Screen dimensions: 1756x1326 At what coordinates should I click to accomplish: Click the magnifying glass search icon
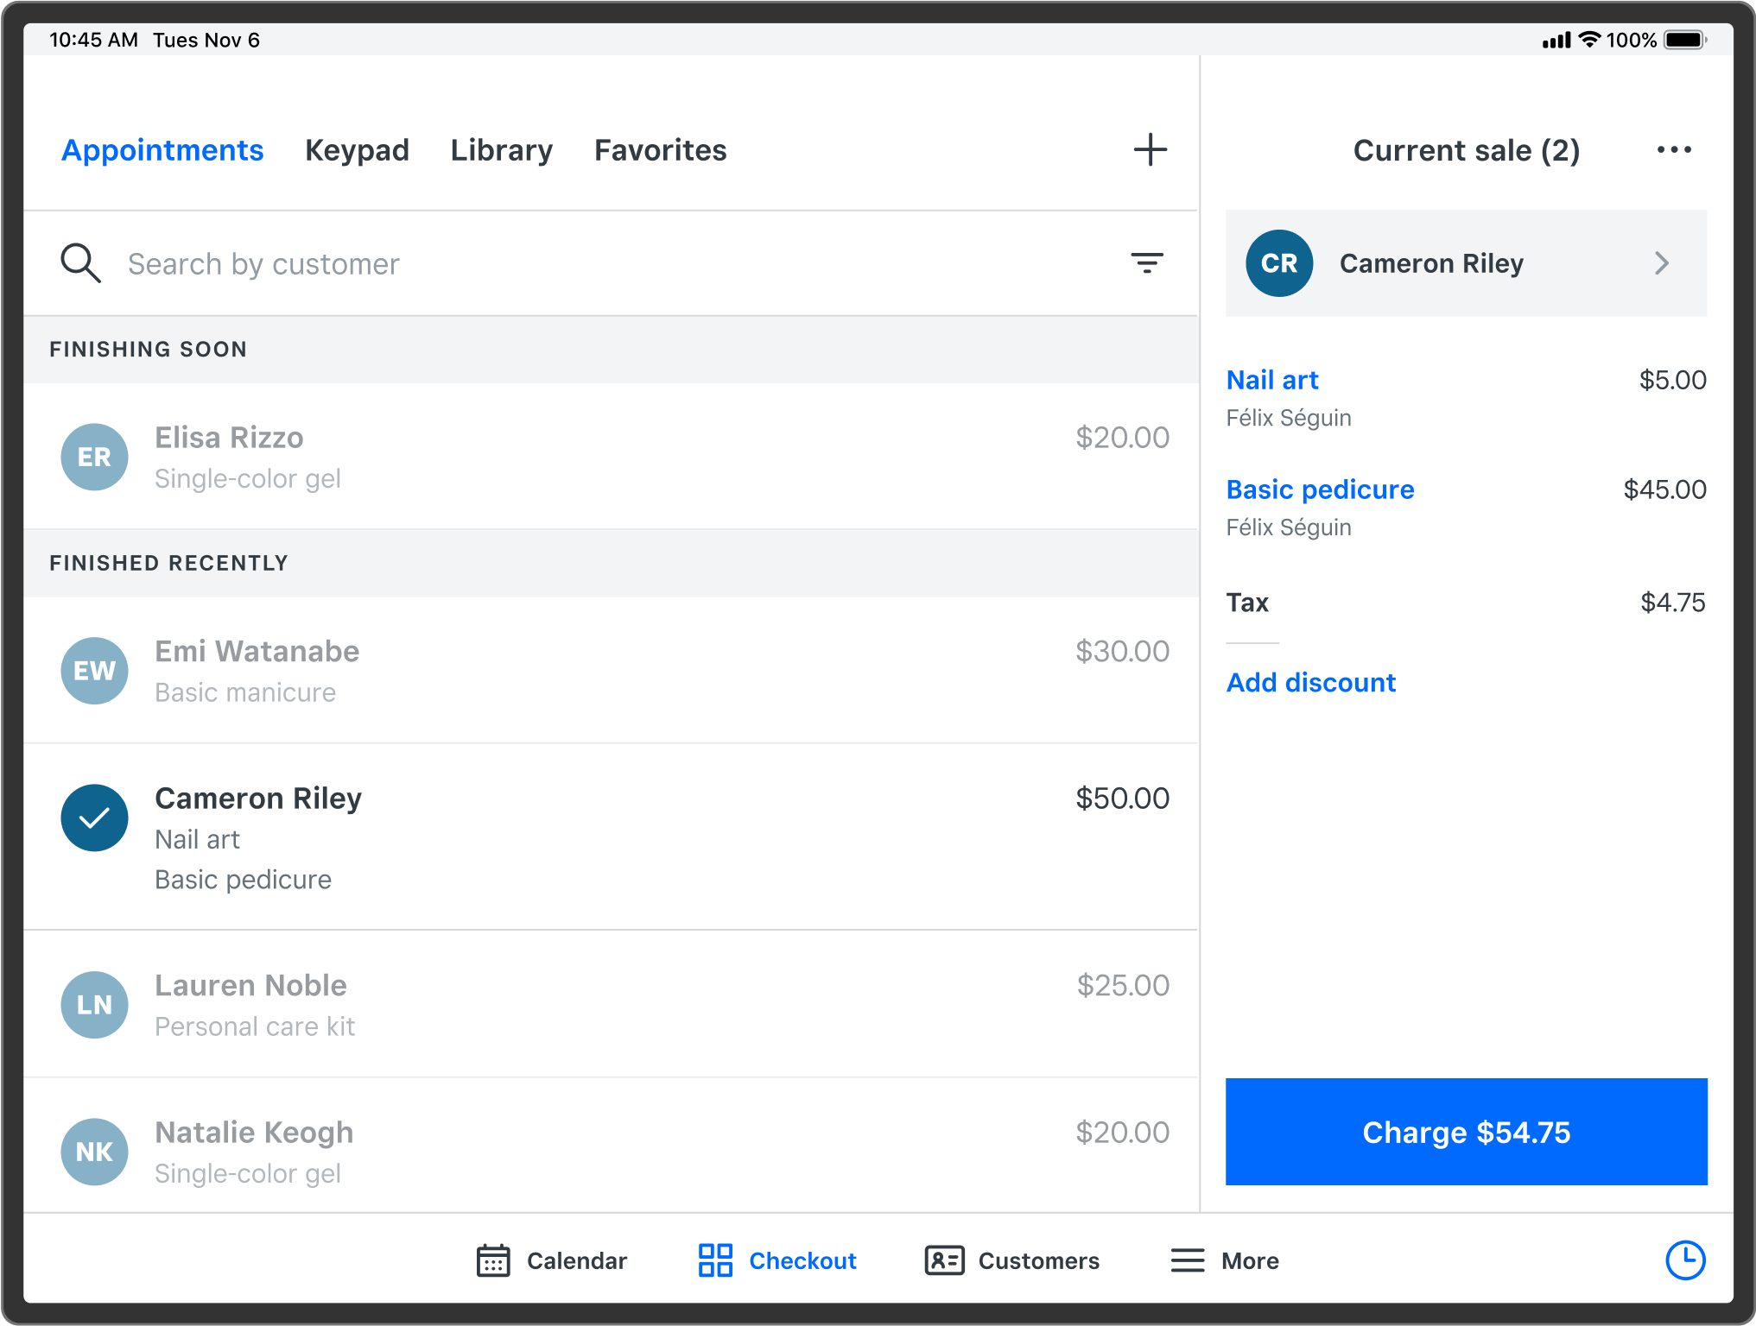click(80, 263)
